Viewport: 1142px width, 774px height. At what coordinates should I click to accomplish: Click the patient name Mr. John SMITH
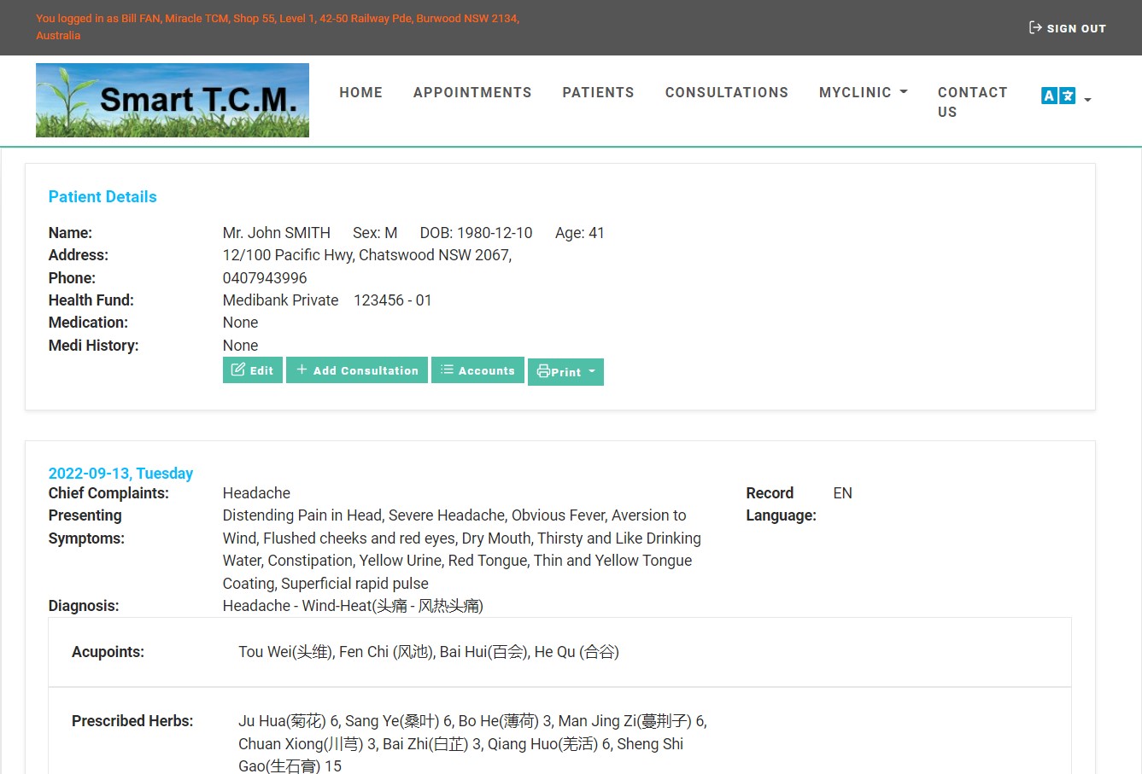pos(277,233)
